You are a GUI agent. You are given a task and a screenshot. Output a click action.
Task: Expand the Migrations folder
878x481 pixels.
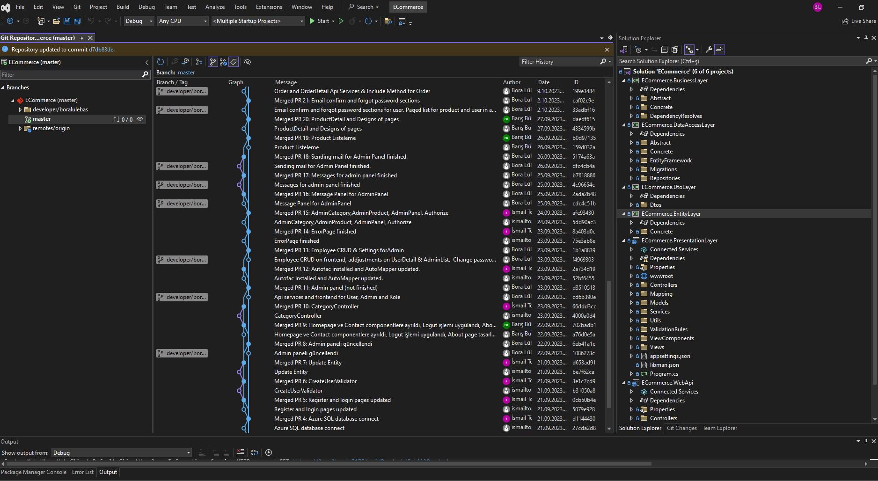coord(631,169)
